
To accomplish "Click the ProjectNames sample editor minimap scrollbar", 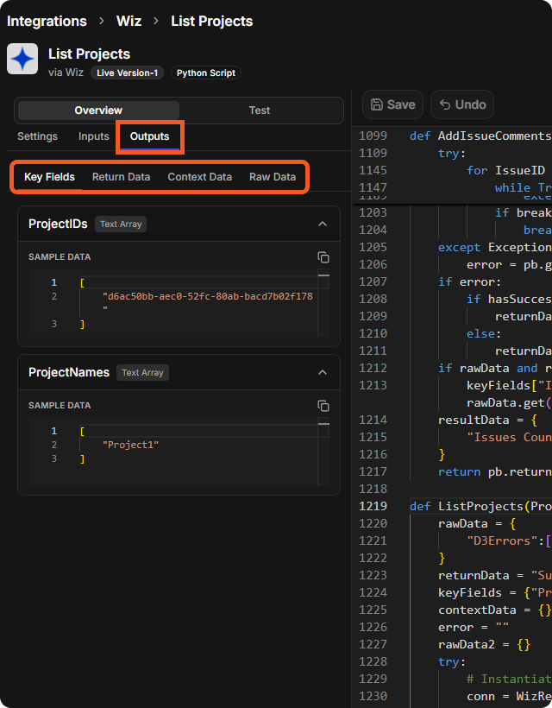I will 323,452.
